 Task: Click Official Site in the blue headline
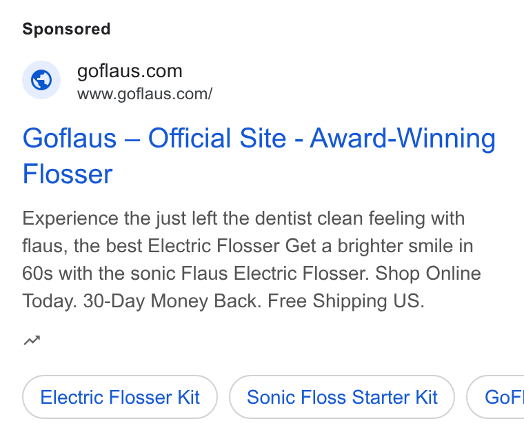click(217, 138)
